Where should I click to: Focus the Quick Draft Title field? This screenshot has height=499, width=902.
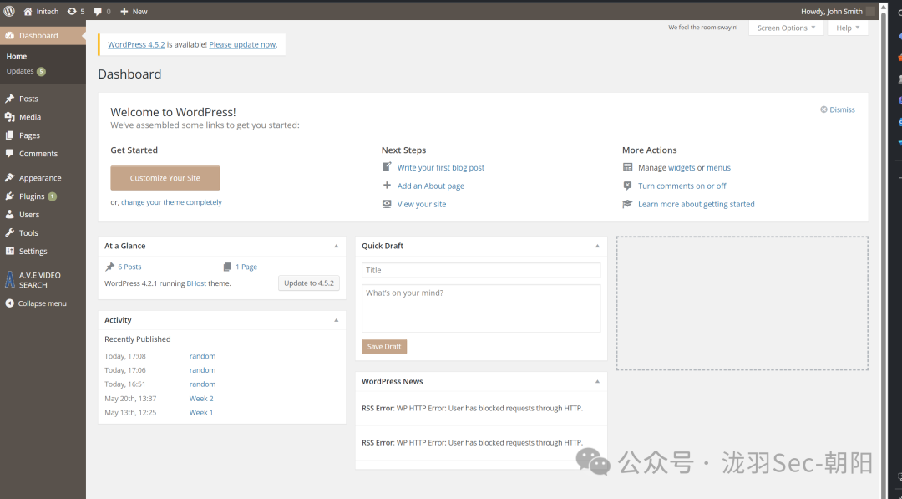[x=481, y=270]
